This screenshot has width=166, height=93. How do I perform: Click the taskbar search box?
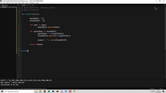pyautogui.click(x=19, y=91)
